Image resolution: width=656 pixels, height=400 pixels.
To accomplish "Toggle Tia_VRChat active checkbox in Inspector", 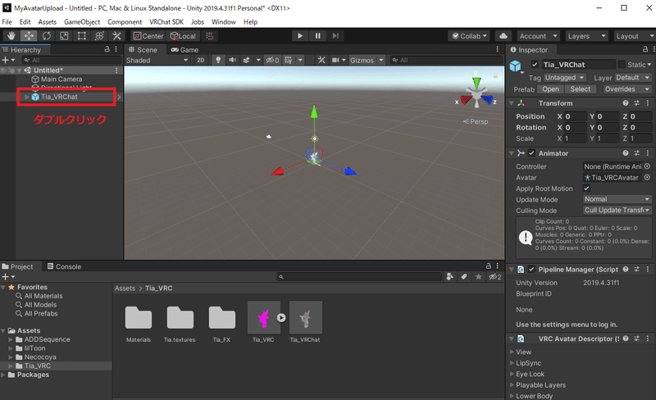I will 535,65.
